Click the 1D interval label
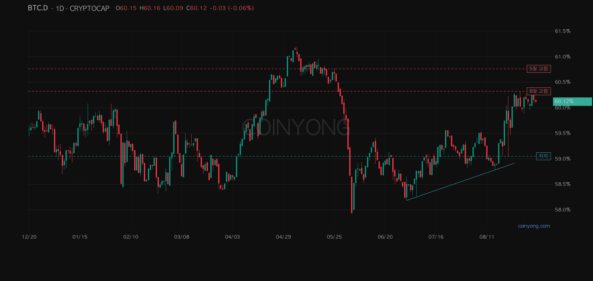 pyautogui.click(x=60, y=8)
